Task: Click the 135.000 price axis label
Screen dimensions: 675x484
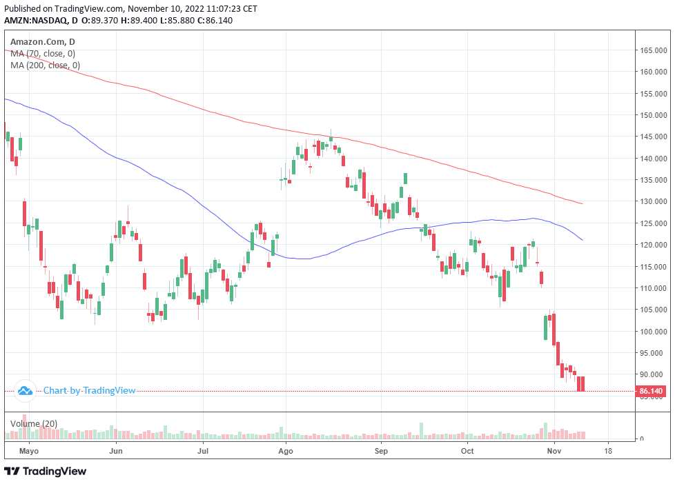Action: point(653,180)
